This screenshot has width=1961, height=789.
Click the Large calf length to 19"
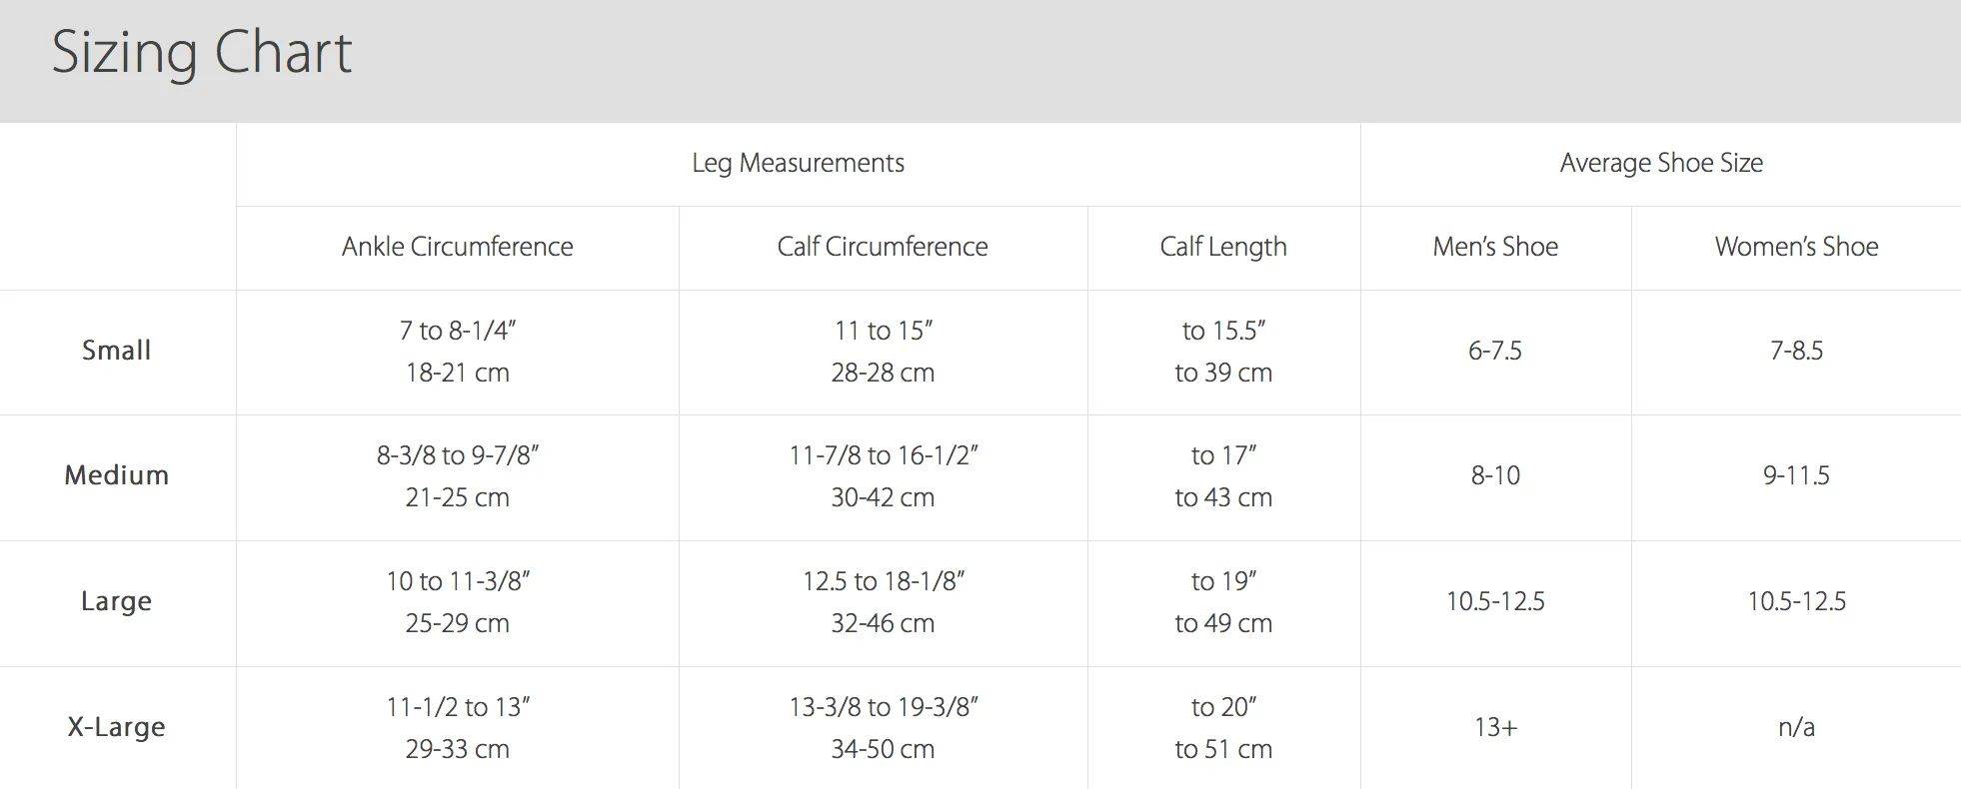point(1222,581)
